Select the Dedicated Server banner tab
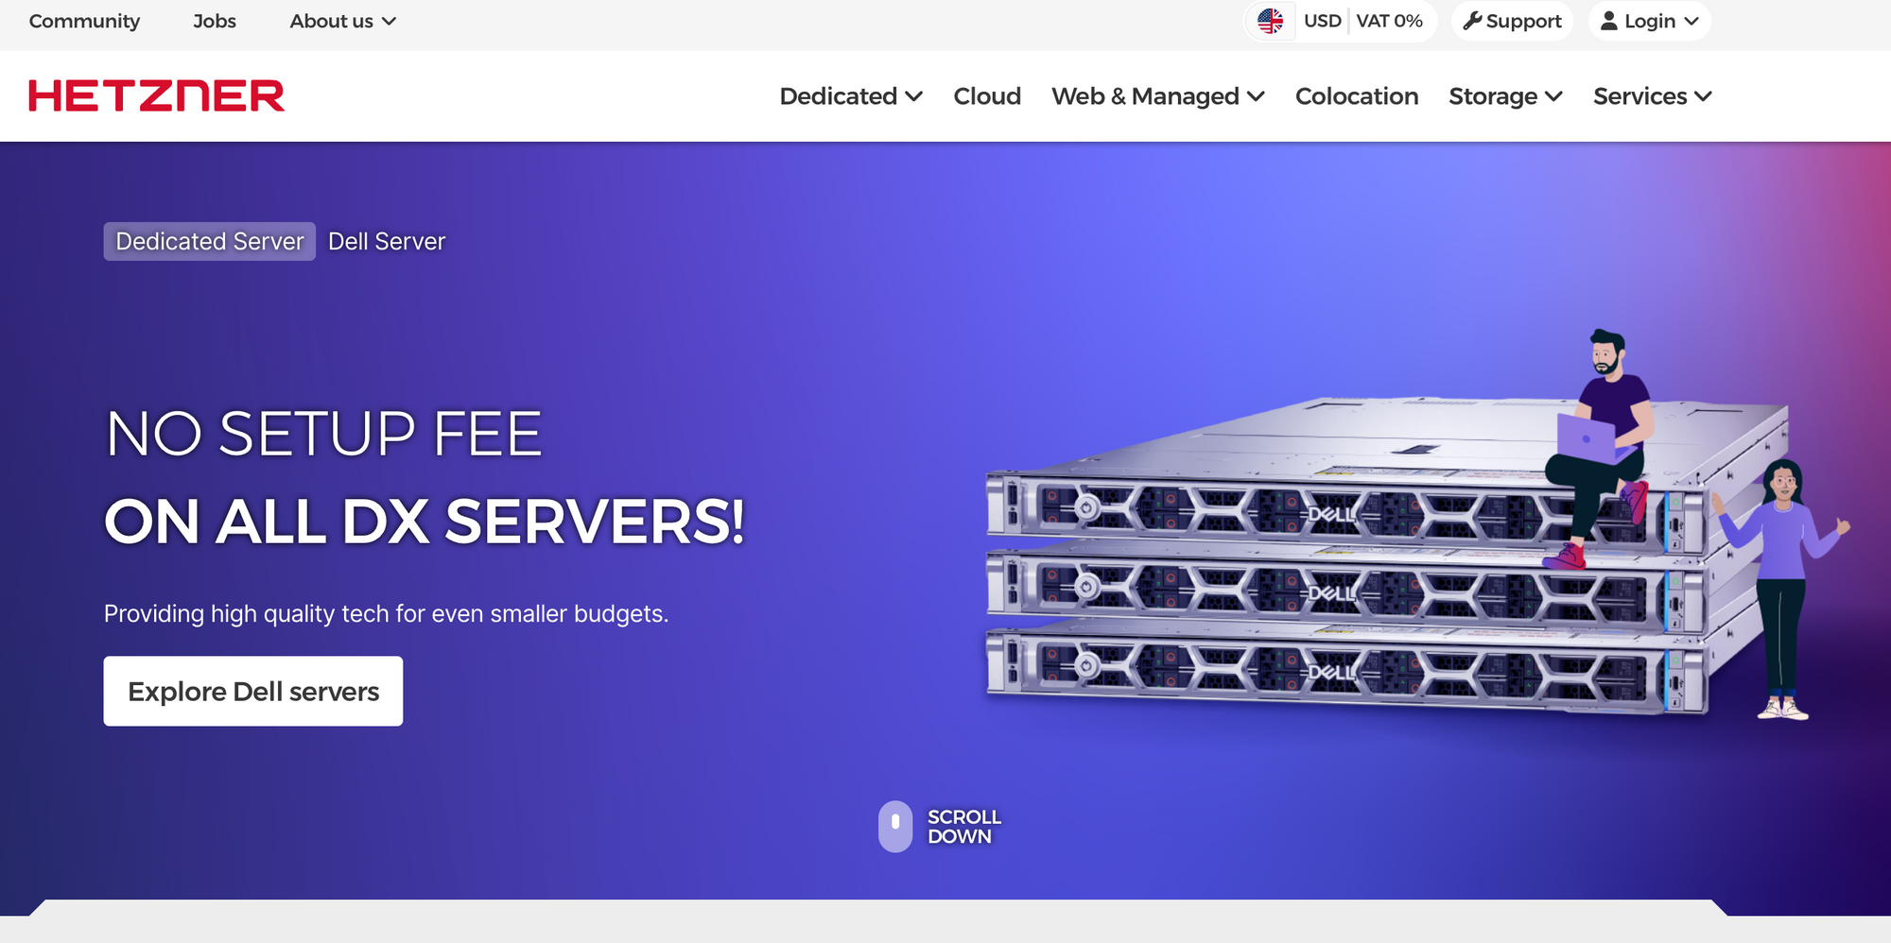This screenshot has width=1891, height=943. click(x=210, y=242)
